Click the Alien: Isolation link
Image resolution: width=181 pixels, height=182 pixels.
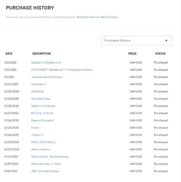[x=41, y=149]
